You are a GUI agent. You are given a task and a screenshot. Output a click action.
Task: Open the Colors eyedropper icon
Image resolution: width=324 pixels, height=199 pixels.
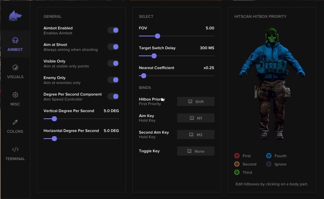tap(15, 122)
